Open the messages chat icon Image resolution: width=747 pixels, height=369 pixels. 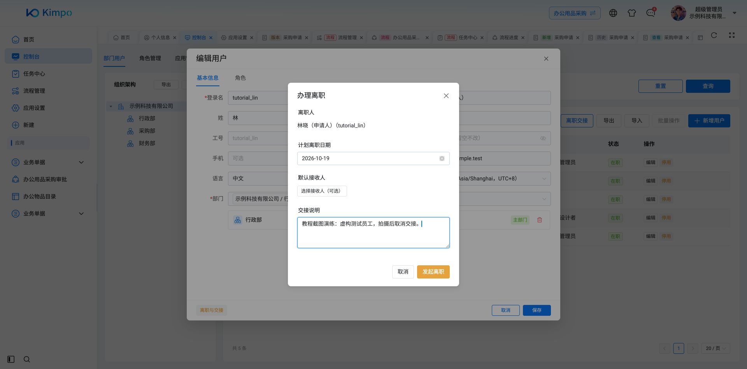651,13
